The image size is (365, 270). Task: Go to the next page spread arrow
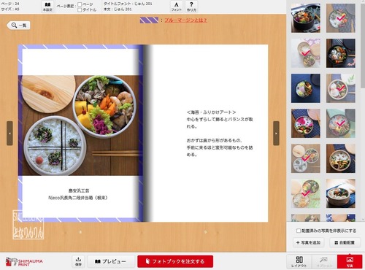click(x=276, y=134)
